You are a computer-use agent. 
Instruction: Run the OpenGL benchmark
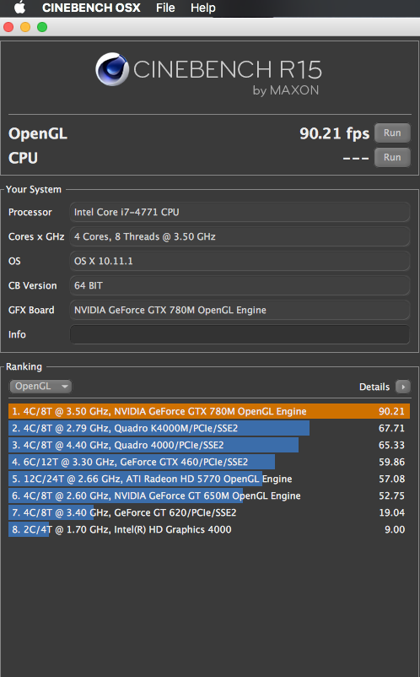tap(392, 133)
